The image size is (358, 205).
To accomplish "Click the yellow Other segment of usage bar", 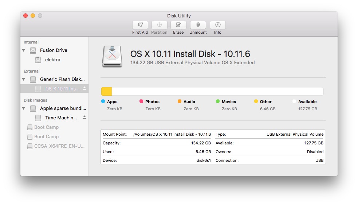I will coord(107,91).
